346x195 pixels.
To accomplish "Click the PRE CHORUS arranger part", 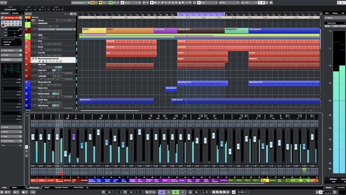I will (165, 30).
